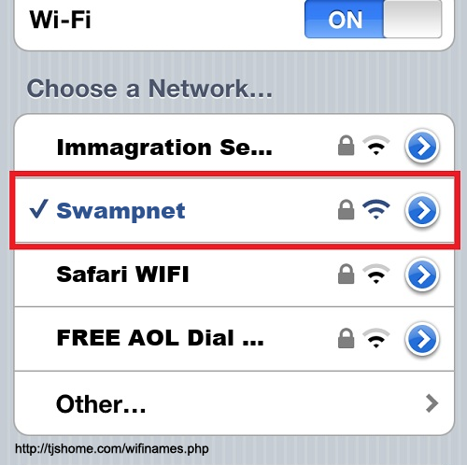Click the checkmark next to Swampnet
The image size is (467, 465).
tap(38, 208)
